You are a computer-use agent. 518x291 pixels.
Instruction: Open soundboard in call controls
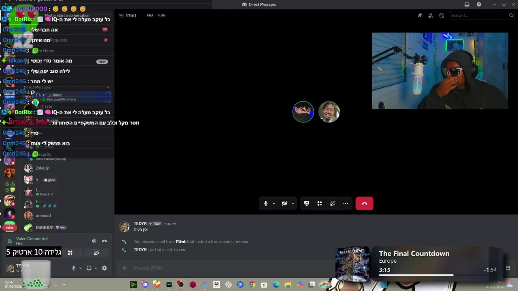[333, 203]
